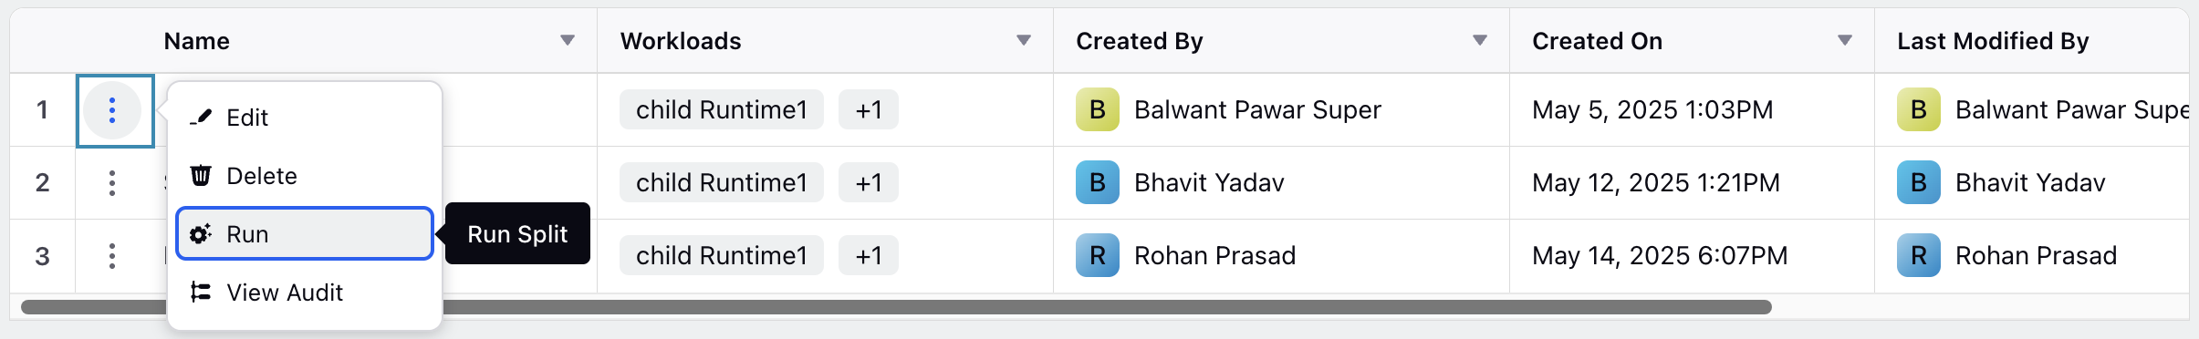This screenshot has height=339, width=2199.
Task: Choose Run in the context menu
Action: (x=305, y=234)
